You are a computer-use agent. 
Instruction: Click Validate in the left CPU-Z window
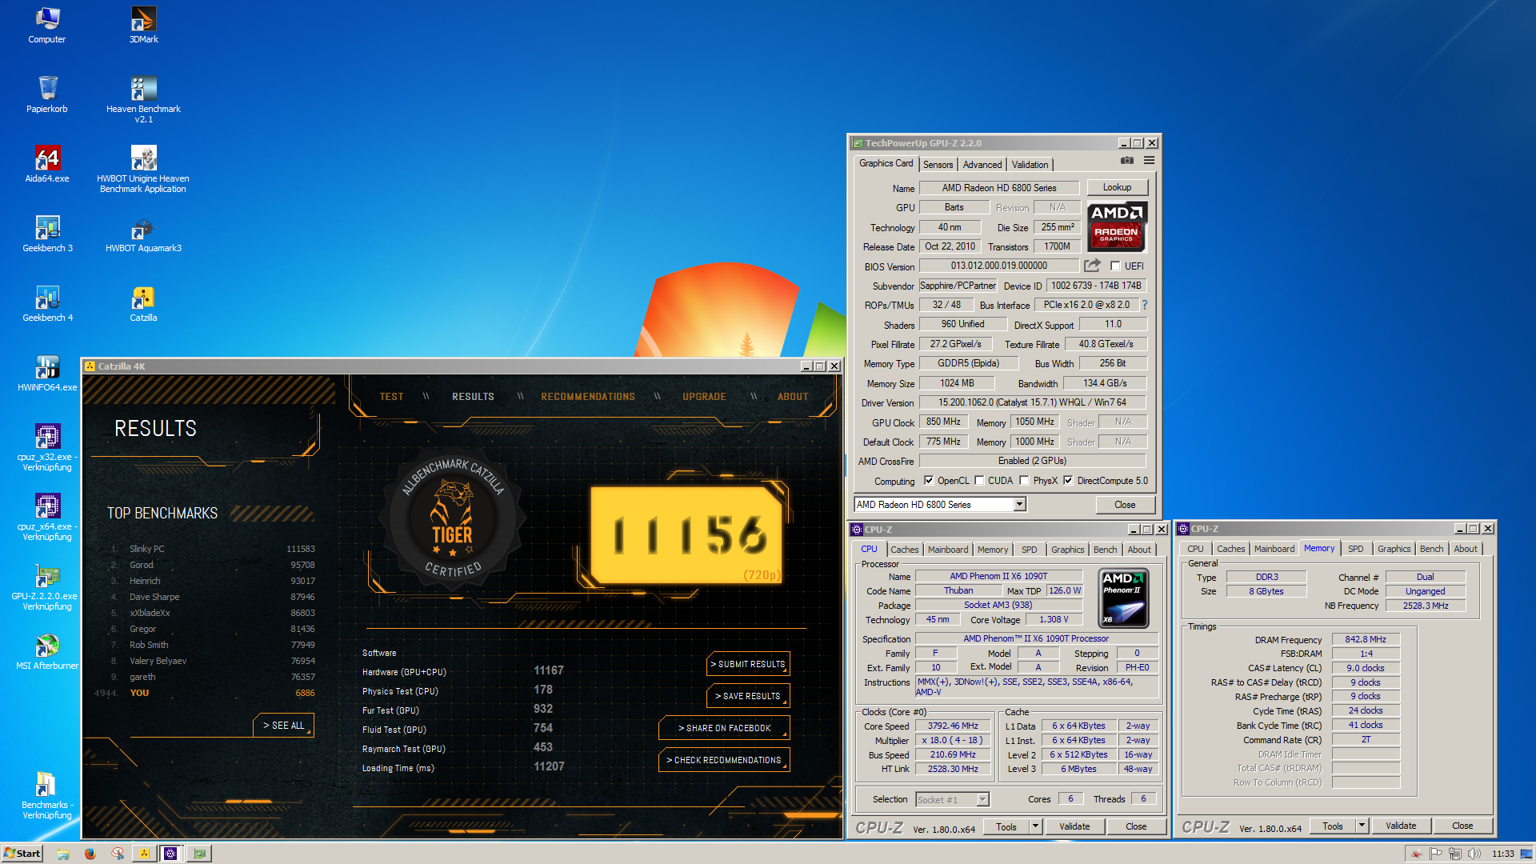tap(1074, 826)
